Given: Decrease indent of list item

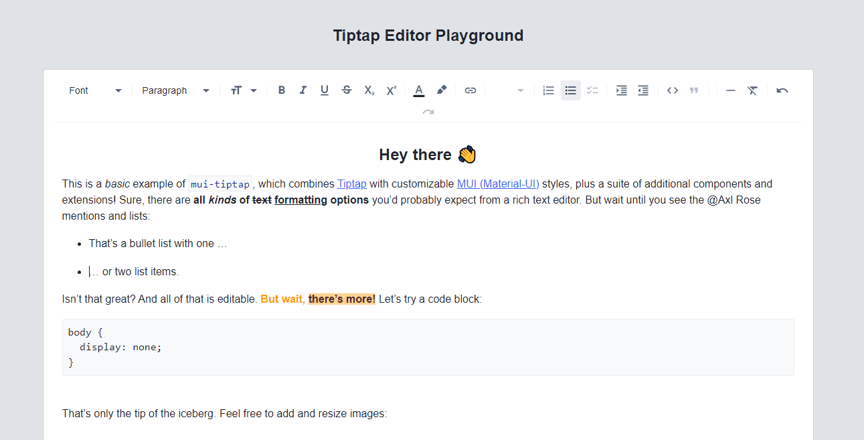Looking at the screenshot, I should 643,90.
